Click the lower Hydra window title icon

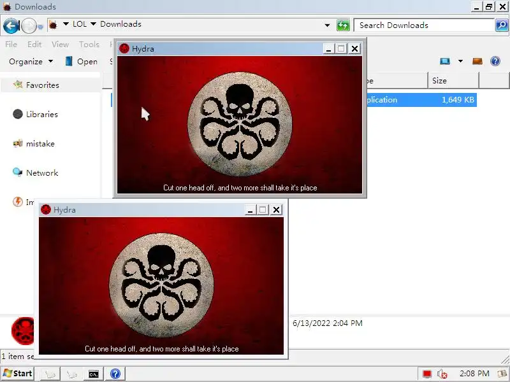click(x=46, y=210)
